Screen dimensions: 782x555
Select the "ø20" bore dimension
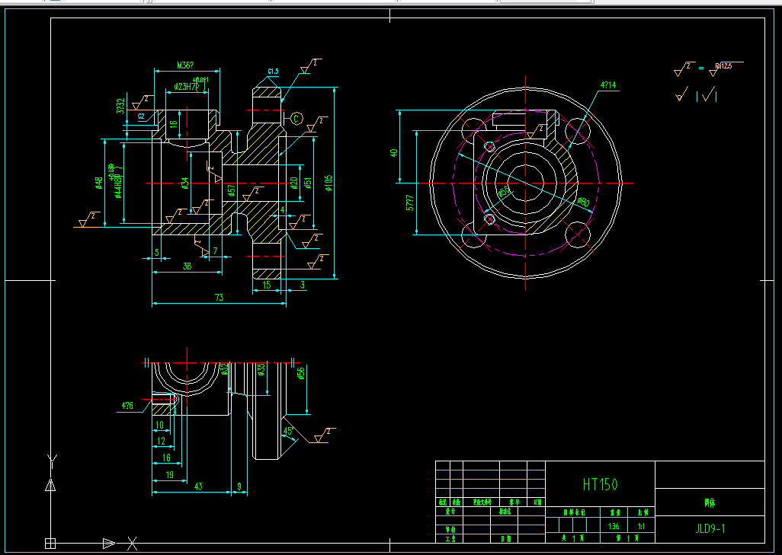[x=295, y=183]
